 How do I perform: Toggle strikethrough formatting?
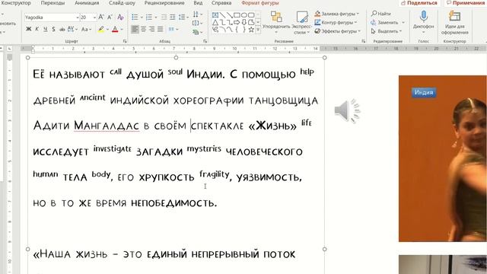tap(62, 29)
